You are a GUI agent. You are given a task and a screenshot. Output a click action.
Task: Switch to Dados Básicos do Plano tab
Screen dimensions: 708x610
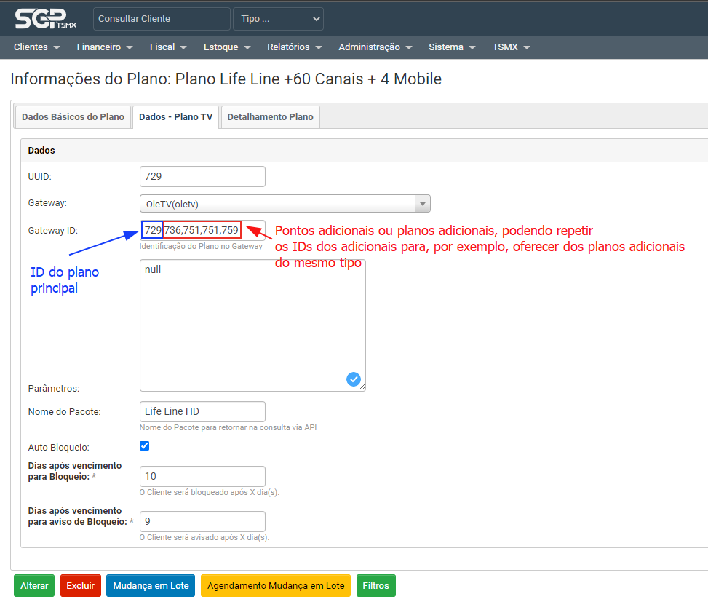click(x=73, y=116)
